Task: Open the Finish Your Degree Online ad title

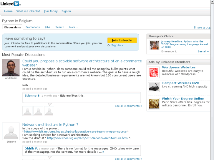Action: click(183, 98)
